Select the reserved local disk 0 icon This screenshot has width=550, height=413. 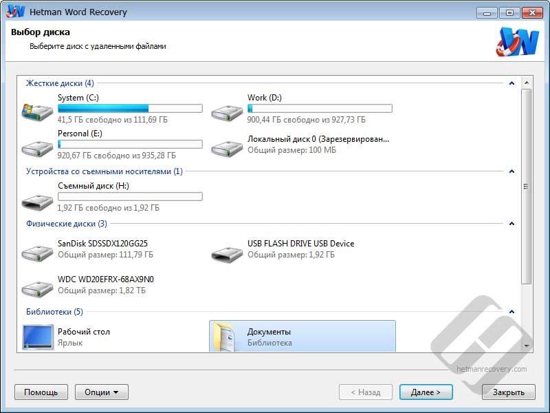coord(227,148)
